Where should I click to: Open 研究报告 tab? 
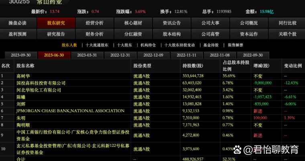pyautogui.click(x=56, y=34)
